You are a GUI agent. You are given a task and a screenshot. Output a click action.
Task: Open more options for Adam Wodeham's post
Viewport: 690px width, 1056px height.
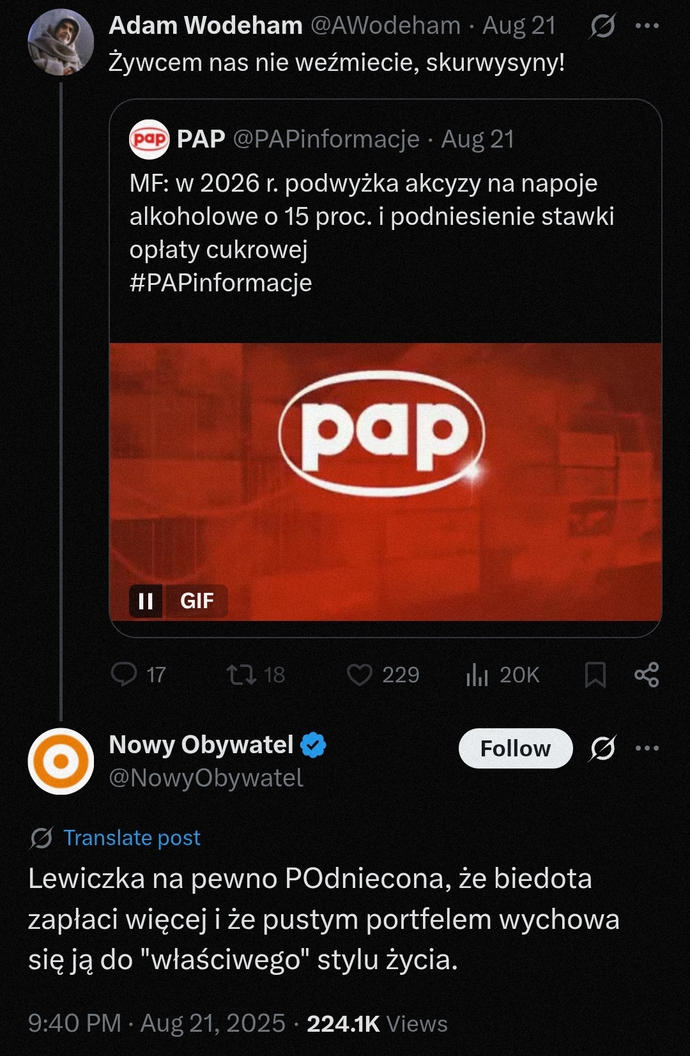[x=647, y=26]
